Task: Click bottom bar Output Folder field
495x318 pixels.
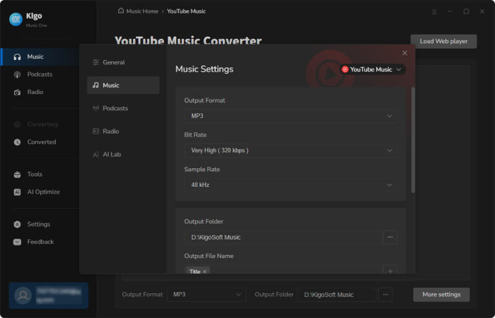Action: click(x=337, y=295)
